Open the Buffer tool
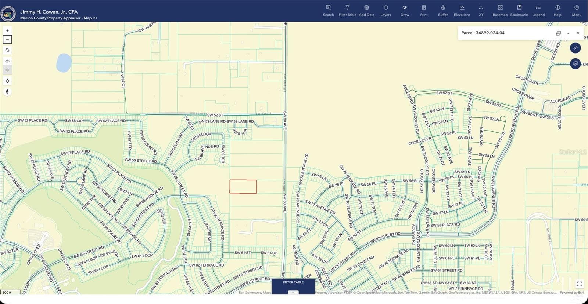The height and width of the screenshot is (304, 588). pyautogui.click(x=443, y=11)
